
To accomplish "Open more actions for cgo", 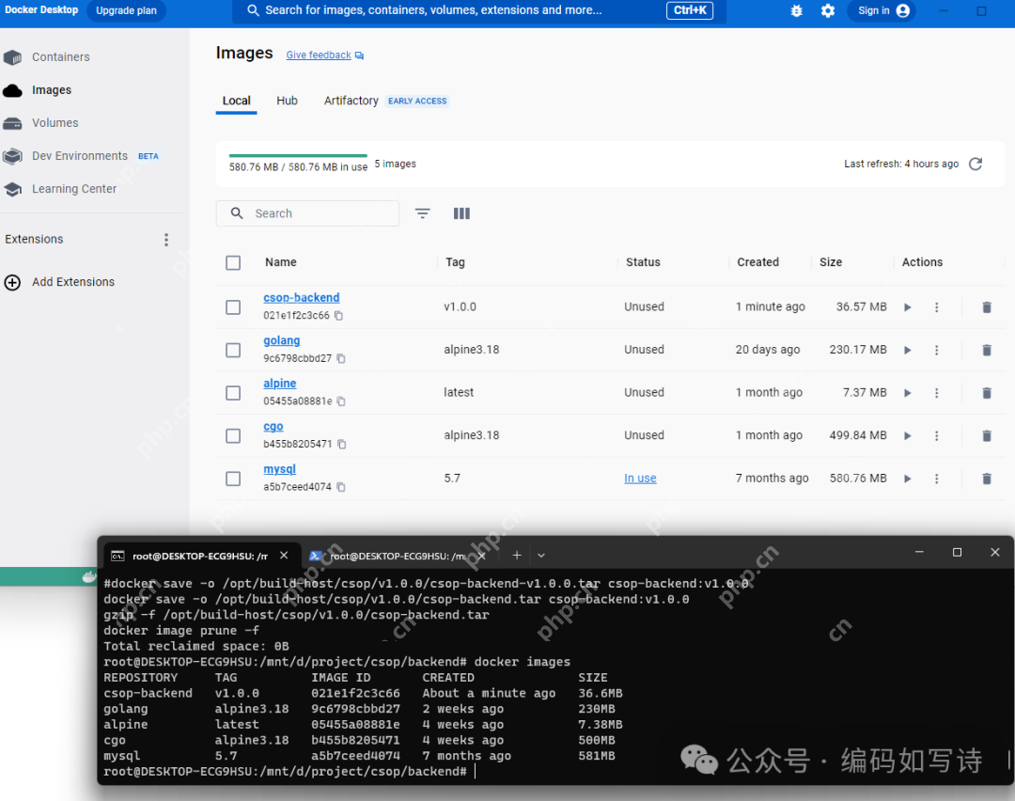I will tap(937, 436).
